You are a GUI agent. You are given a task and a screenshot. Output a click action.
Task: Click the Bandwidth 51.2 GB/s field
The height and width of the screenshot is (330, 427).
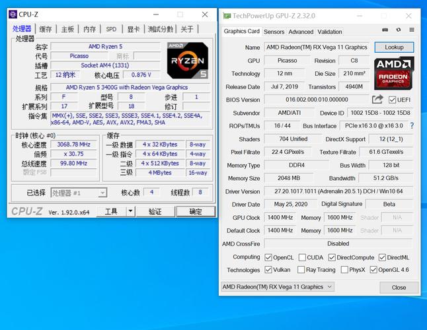[x=386, y=178]
